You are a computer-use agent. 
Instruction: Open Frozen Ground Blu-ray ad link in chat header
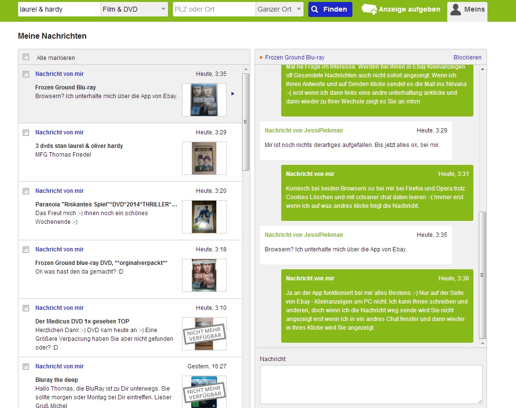pos(294,58)
